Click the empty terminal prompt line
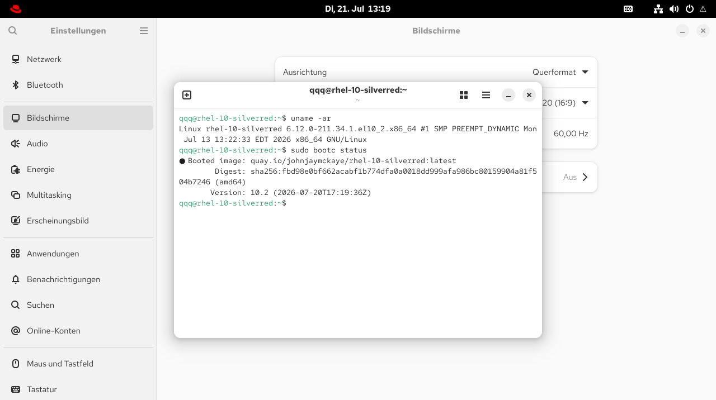Screen dimensions: 716x400 point(233,203)
